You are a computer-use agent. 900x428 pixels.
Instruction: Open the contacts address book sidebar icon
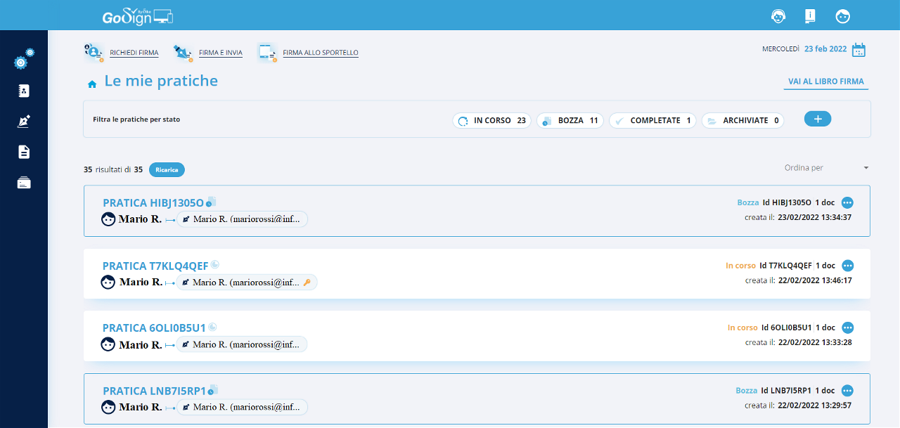tap(24, 91)
